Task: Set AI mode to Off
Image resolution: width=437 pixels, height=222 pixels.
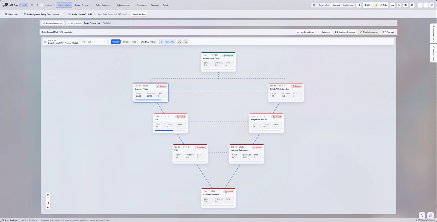Action: [x=314, y=5]
